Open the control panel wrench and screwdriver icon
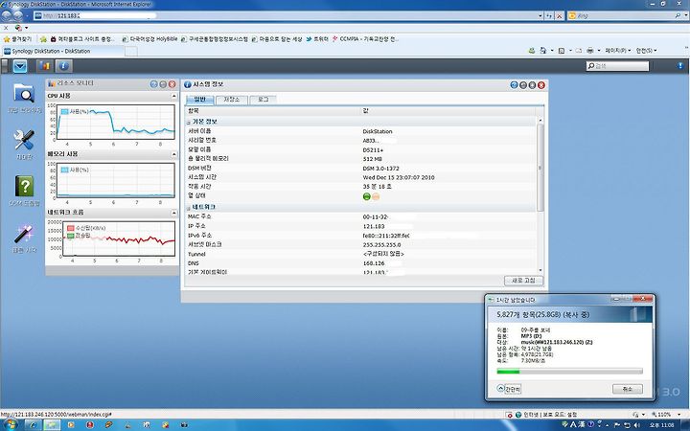690x431 pixels. pyautogui.click(x=24, y=140)
